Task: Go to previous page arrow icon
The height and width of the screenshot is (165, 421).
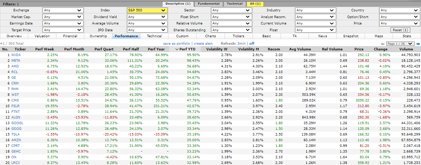Action: point(383,44)
